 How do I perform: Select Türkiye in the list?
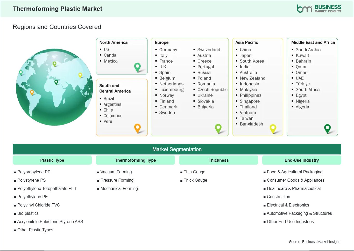[x=303, y=84]
